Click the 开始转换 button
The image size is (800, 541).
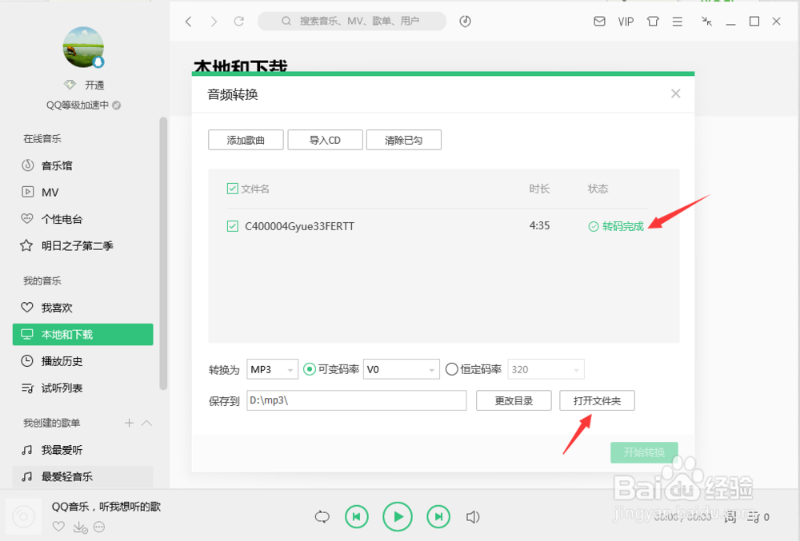coord(644,452)
